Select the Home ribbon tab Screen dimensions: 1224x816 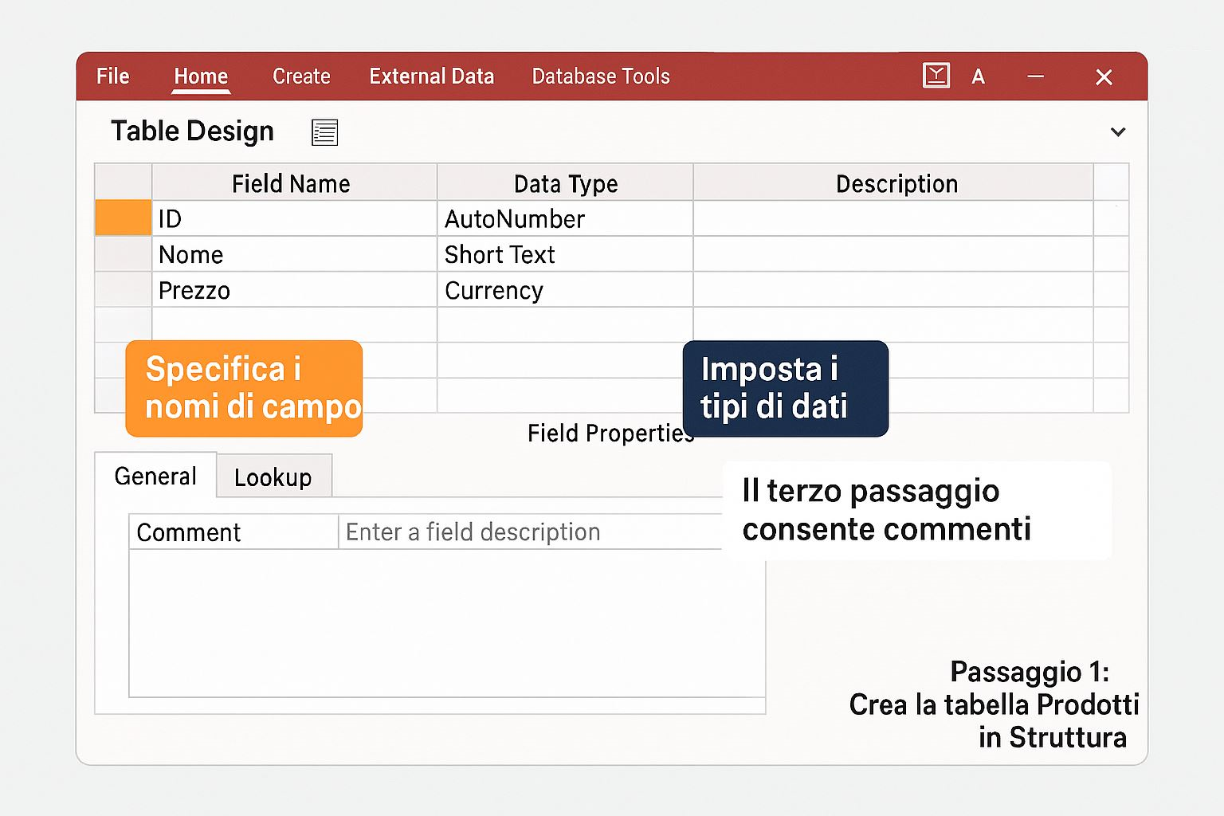[x=201, y=76]
